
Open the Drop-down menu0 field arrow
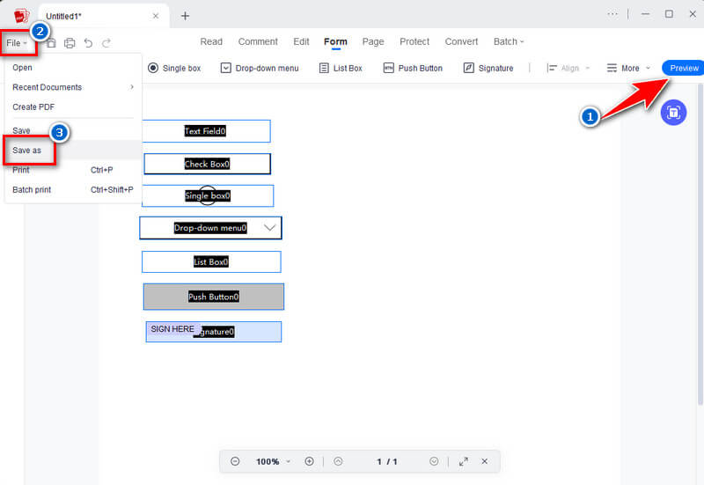tap(269, 228)
